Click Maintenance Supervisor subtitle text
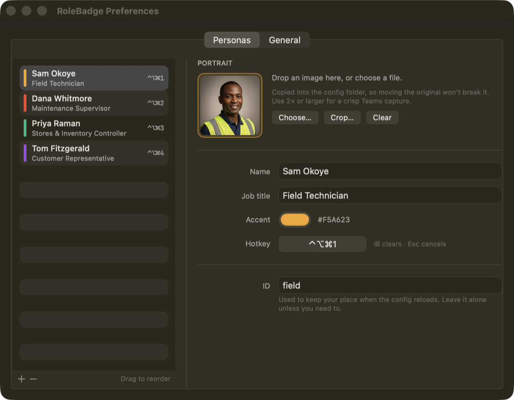The height and width of the screenshot is (400, 514). (x=71, y=108)
